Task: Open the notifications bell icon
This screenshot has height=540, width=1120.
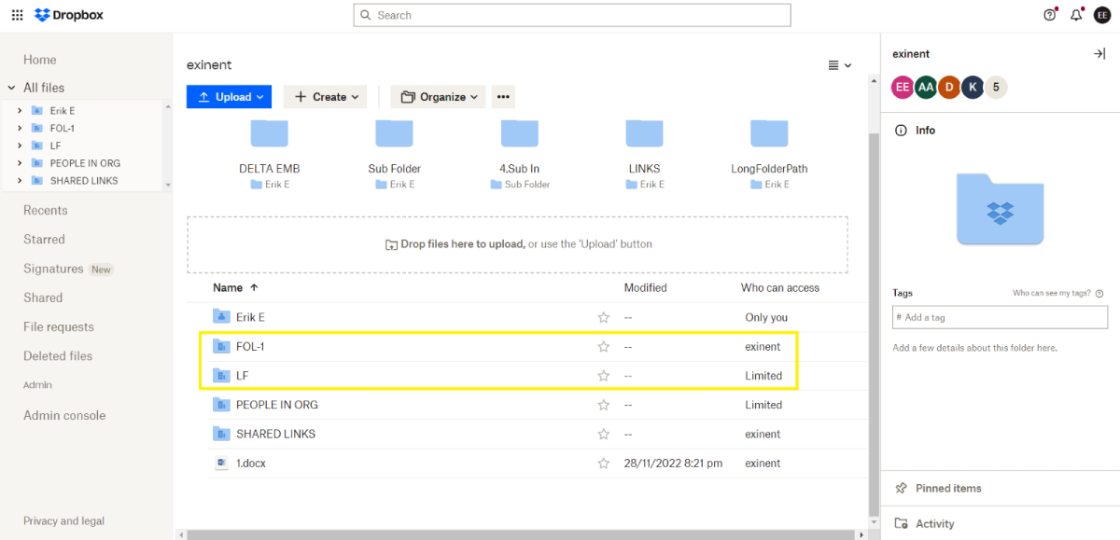Action: (x=1075, y=14)
